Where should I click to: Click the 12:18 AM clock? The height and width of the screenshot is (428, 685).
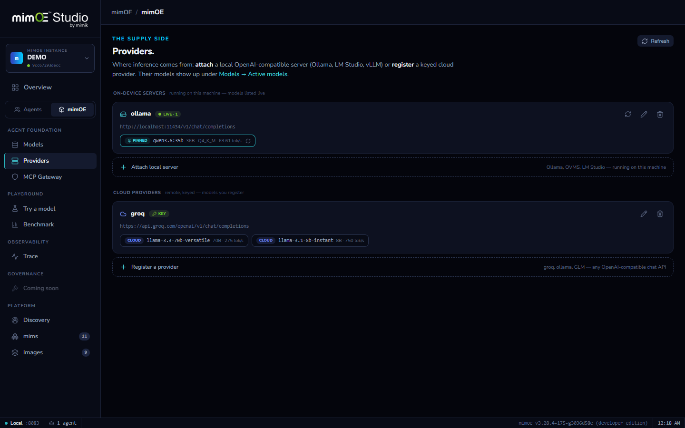click(x=669, y=423)
